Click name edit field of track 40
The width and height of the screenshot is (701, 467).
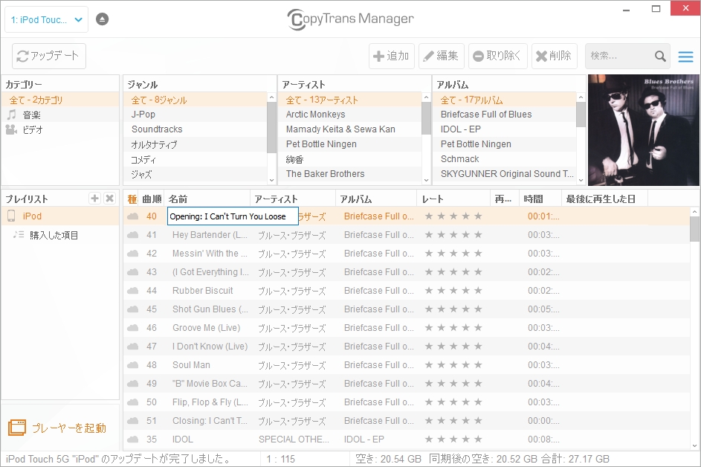click(233, 216)
